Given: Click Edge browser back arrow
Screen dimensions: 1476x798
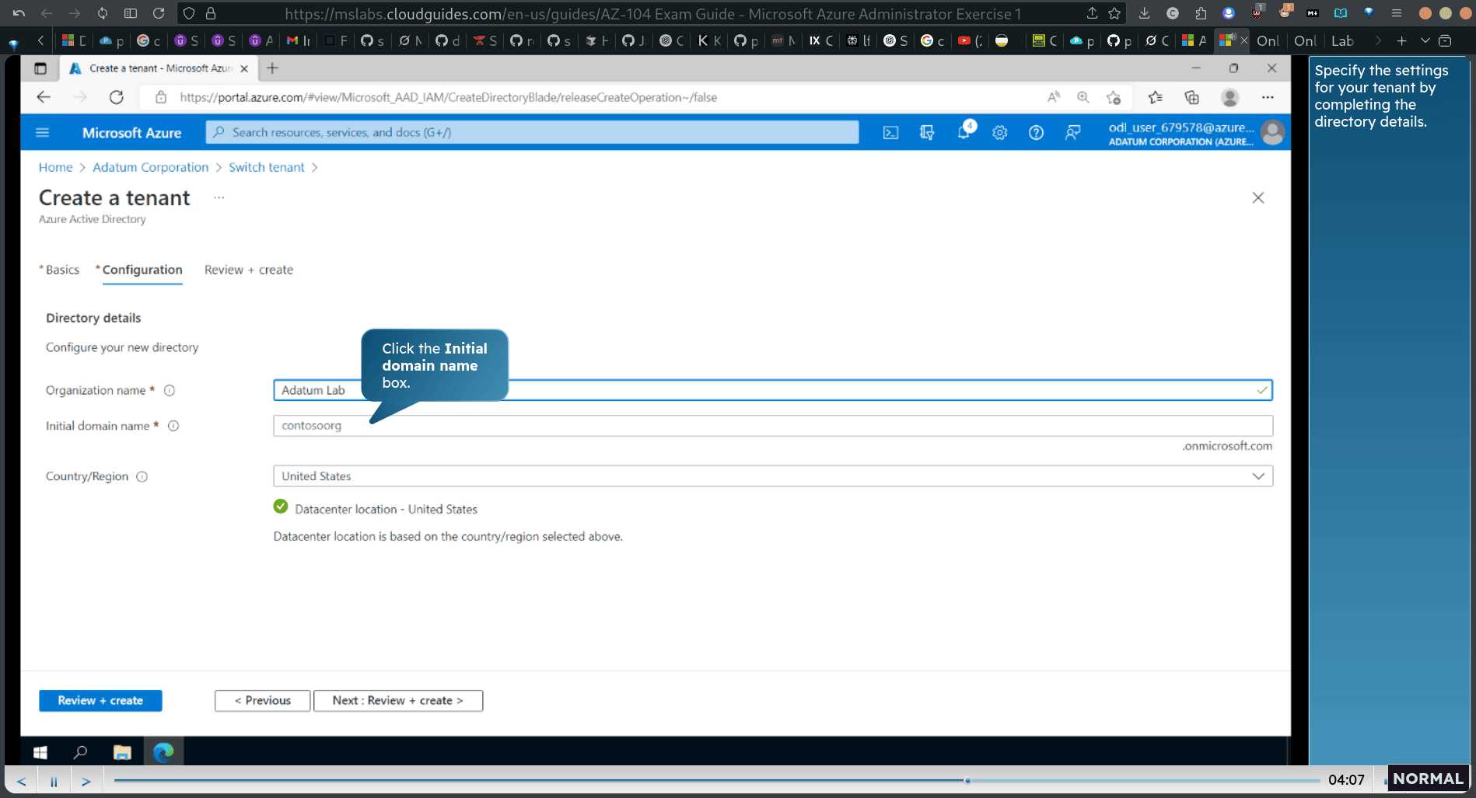Looking at the screenshot, I should pyautogui.click(x=44, y=97).
